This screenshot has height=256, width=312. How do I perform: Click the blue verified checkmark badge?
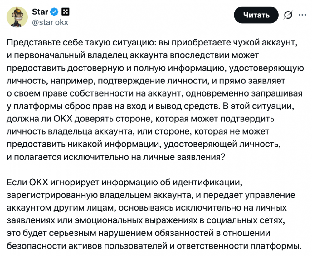[54, 12]
